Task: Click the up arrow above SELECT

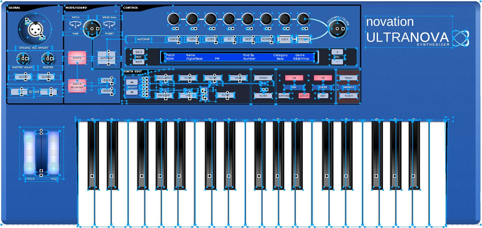Action: coord(132,82)
